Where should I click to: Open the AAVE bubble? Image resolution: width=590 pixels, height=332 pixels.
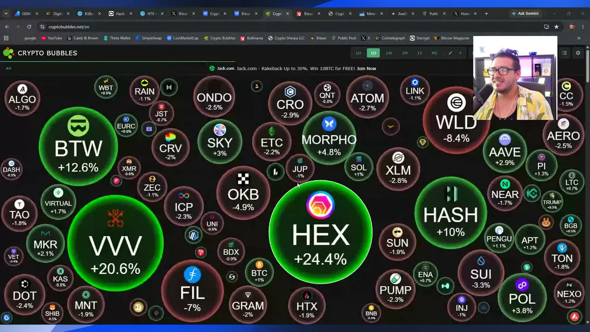(x=505, y=151)
